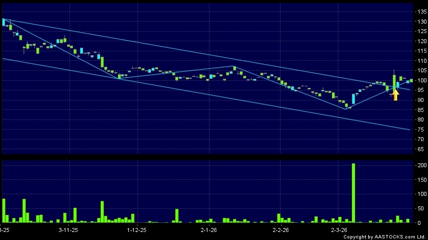Click the 3-11-25 date label
The image size is (428, 240).
click(x=68, y=230)
